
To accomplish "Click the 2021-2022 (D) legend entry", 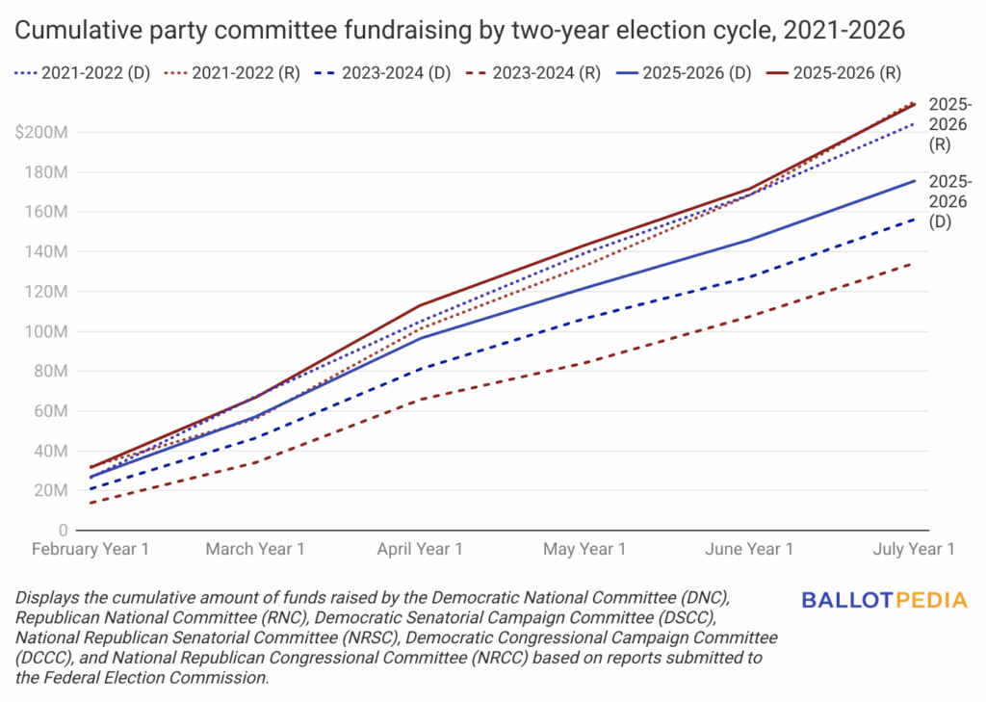I will coord(83,73).
